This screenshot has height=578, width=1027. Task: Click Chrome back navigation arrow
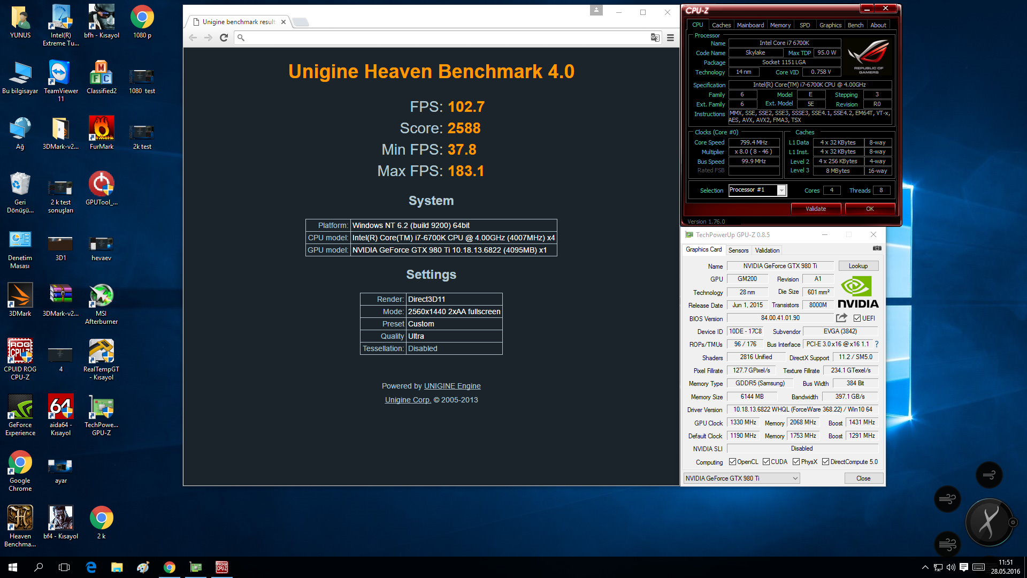click(193, 37)
